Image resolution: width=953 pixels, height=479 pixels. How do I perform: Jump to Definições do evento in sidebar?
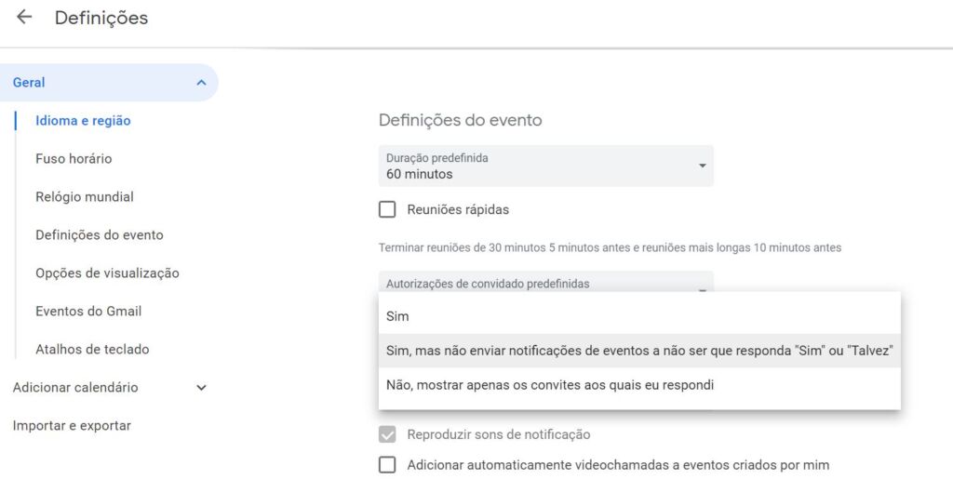[x=100, y=235]
